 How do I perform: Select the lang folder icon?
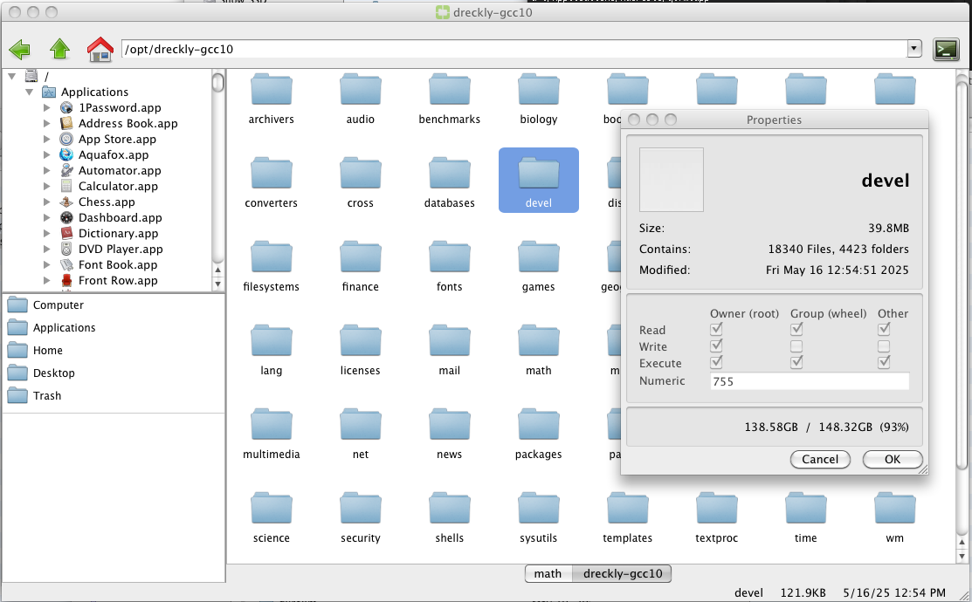click(272, 340)
